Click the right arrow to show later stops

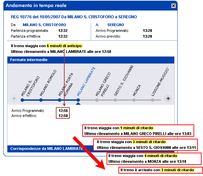[168, 99]
